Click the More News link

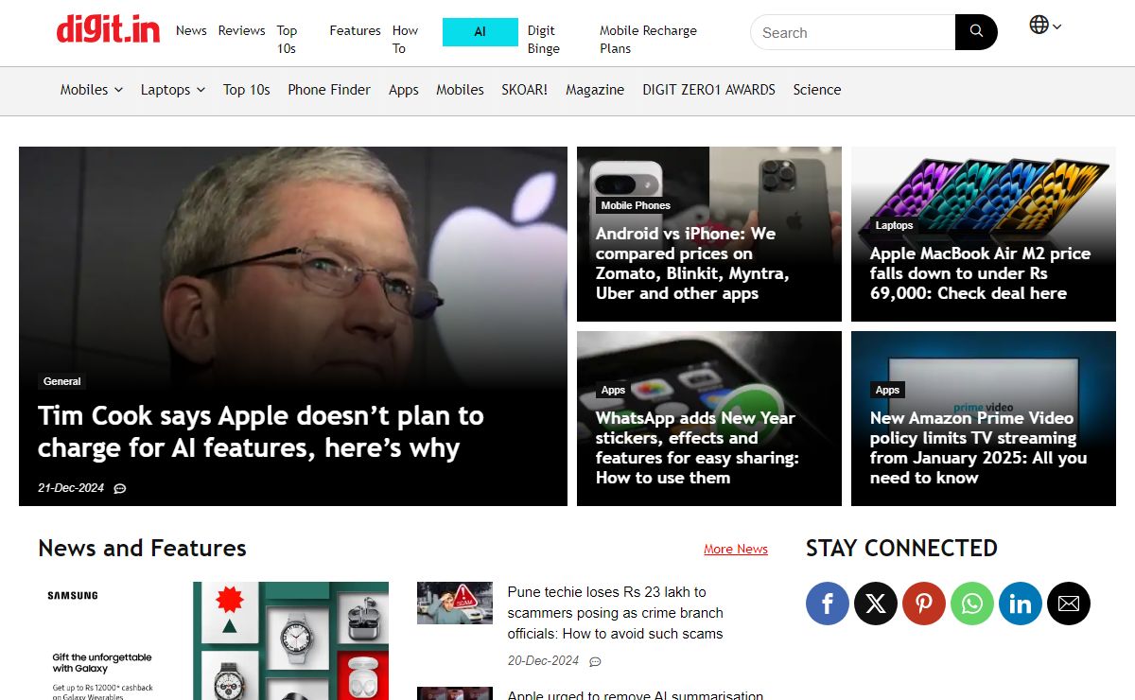(x=736, y=550)
